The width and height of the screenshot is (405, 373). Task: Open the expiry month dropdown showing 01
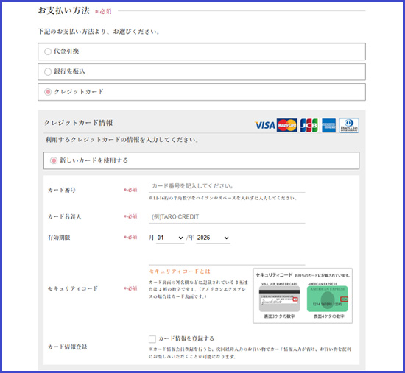pyautogui.click(x=170, y=238)
